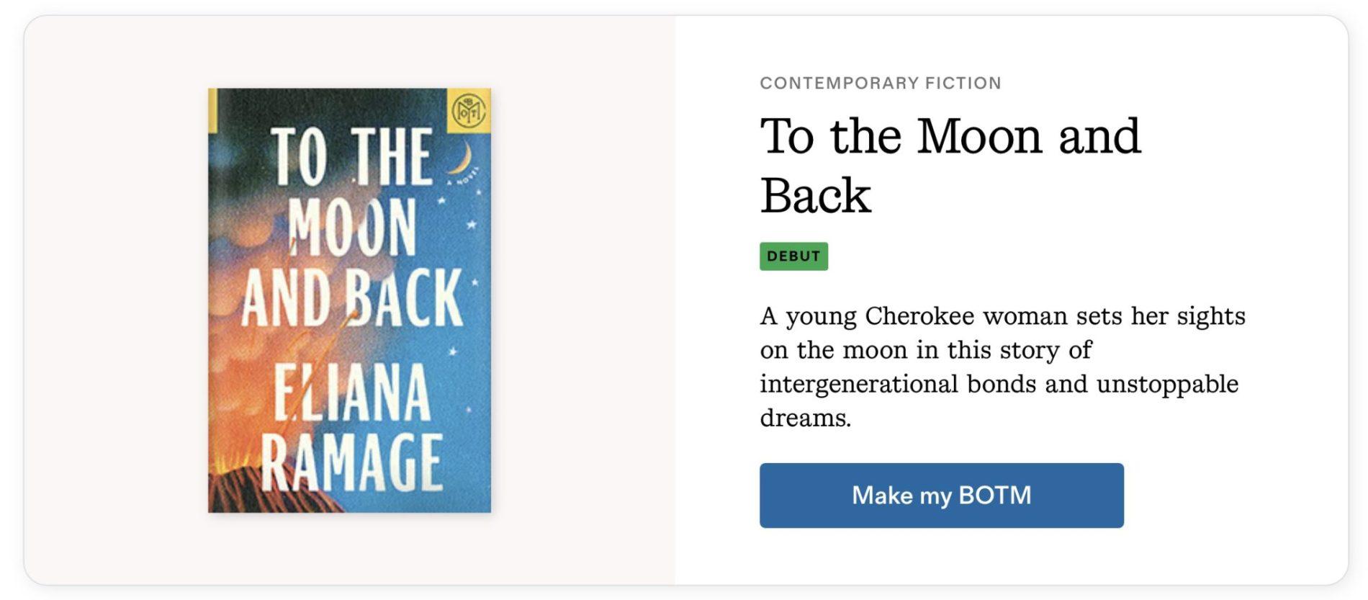This screenshot has height=600, width=1368.
Task: Click the TO THE text on the cover
Action: (x=351, y=156)
